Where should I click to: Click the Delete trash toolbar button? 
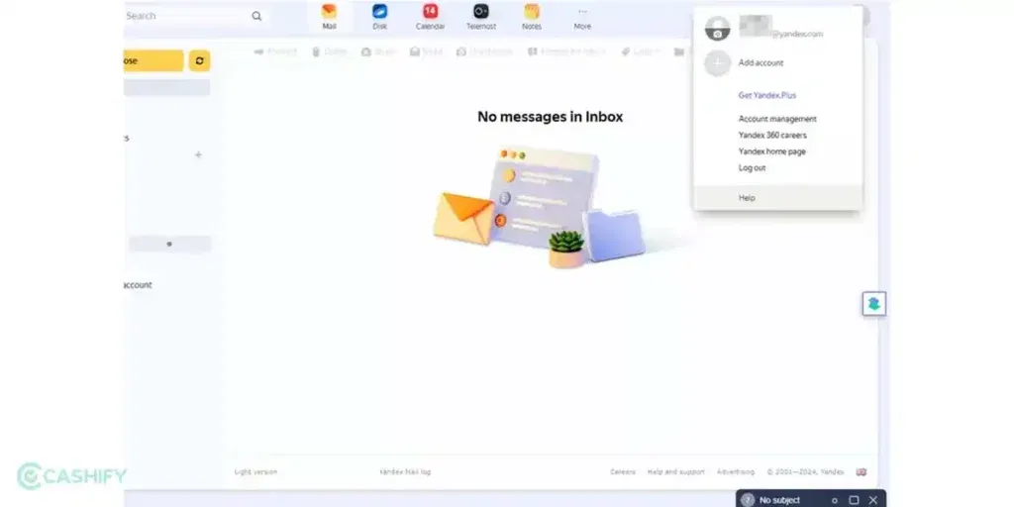tap(330, 51)
